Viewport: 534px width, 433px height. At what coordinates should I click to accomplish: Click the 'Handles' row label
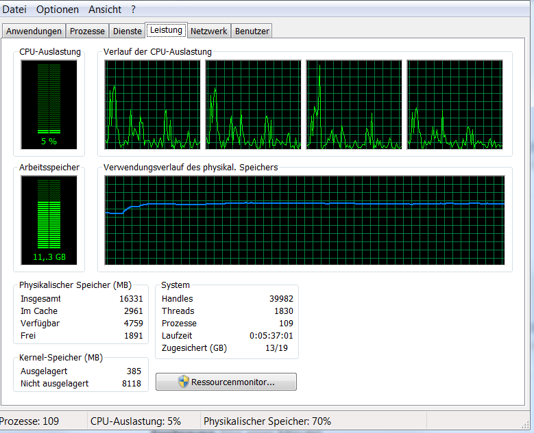pos(177,299)
